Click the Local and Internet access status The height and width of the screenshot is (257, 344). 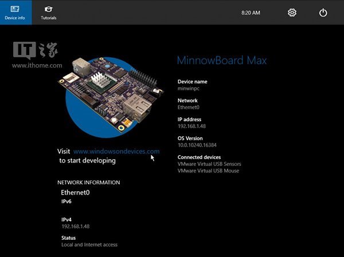click(x=89, y=244)
